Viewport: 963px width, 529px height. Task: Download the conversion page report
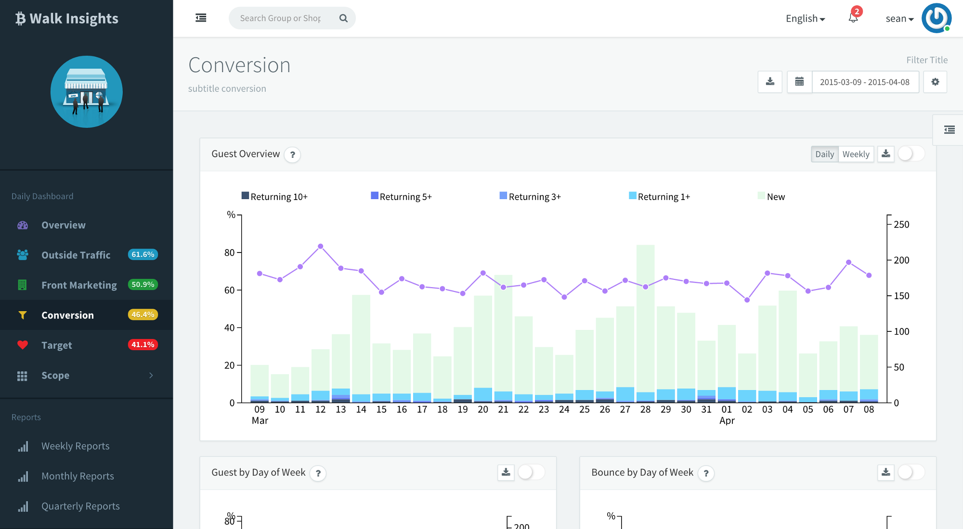click(770, 82)
